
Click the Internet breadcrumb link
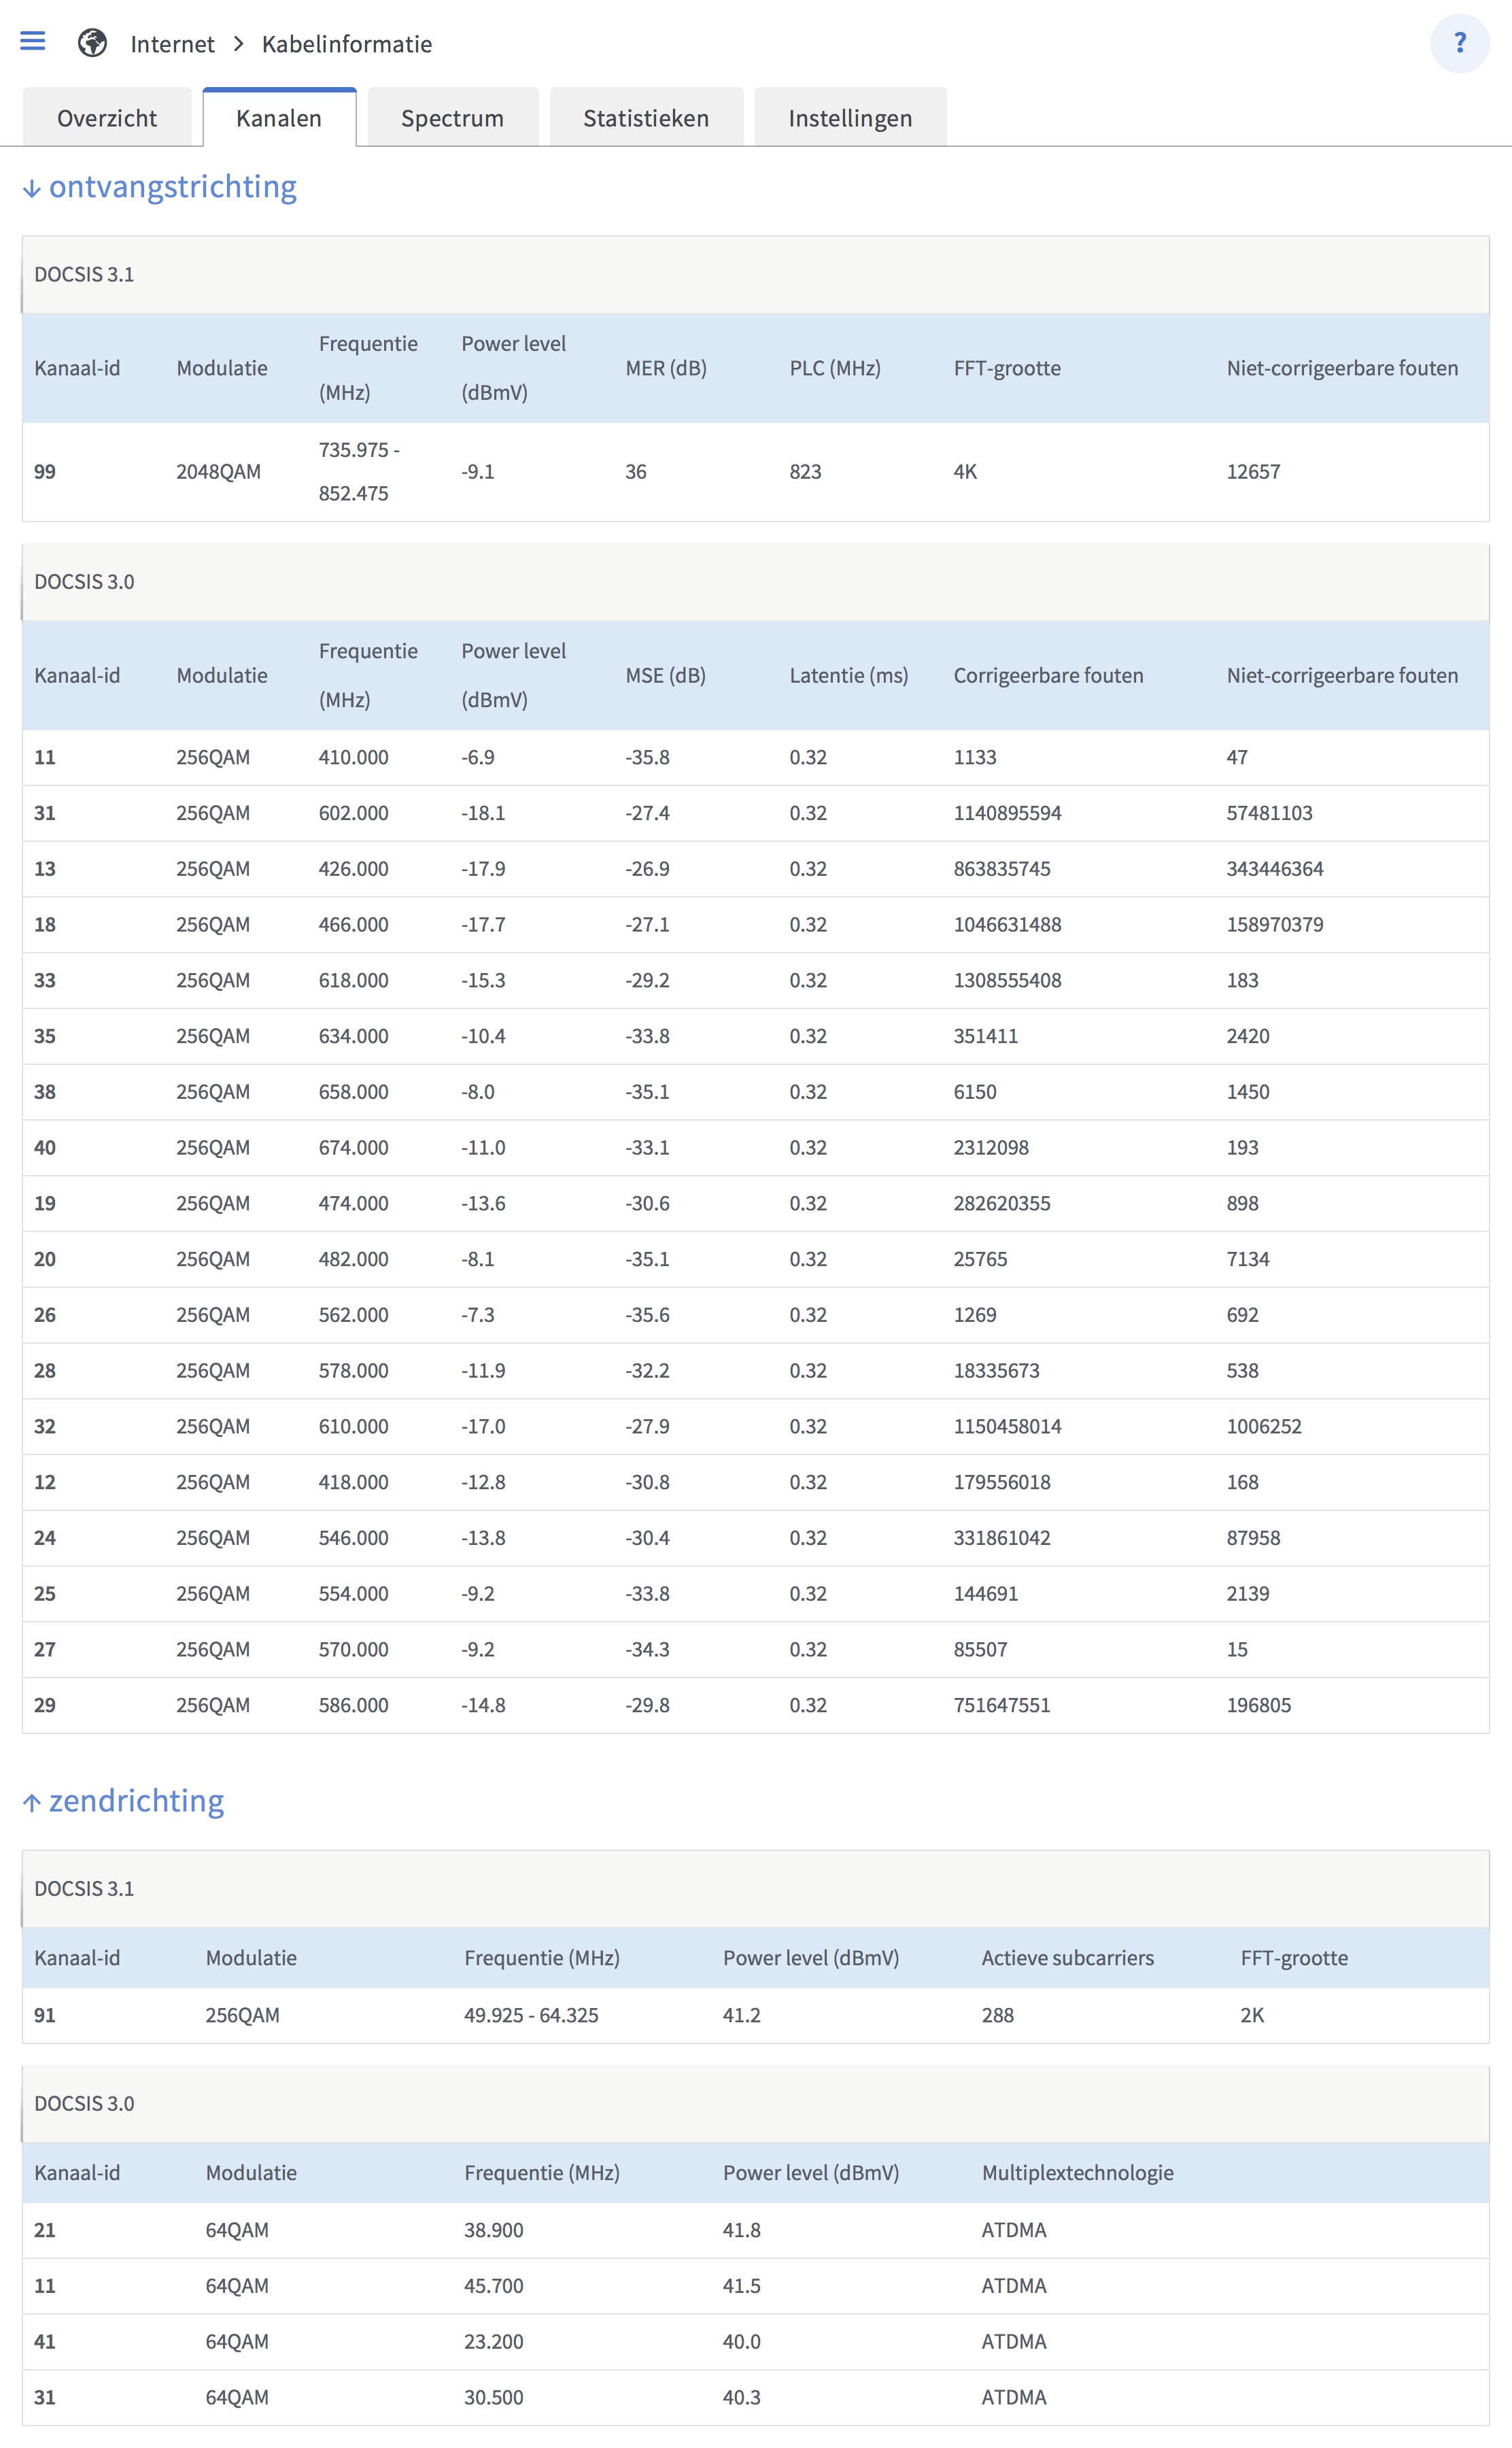[172, 44]
